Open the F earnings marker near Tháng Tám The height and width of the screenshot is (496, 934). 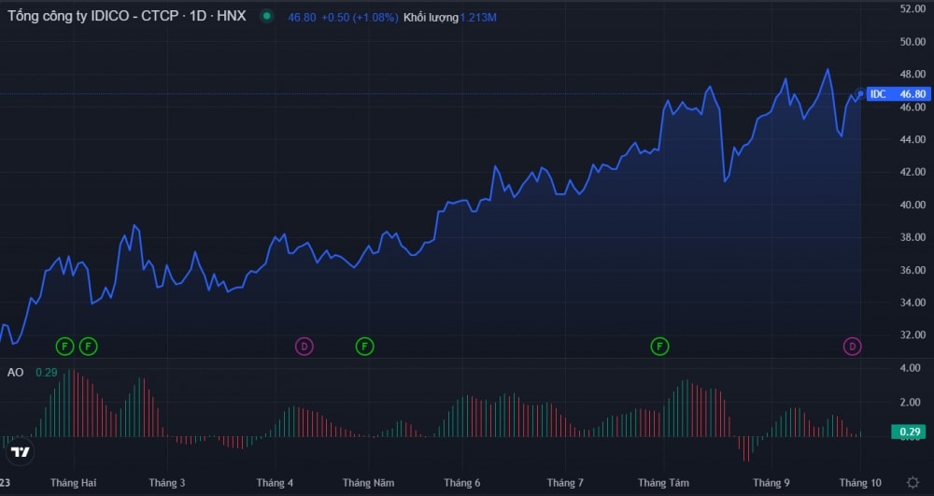coord(659,346)
